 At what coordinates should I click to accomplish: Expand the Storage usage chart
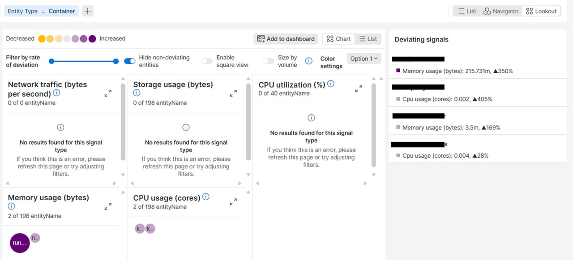(x=233, y=93)
